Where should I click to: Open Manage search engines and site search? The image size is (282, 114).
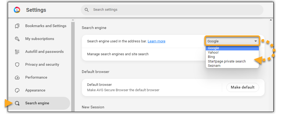118,54
